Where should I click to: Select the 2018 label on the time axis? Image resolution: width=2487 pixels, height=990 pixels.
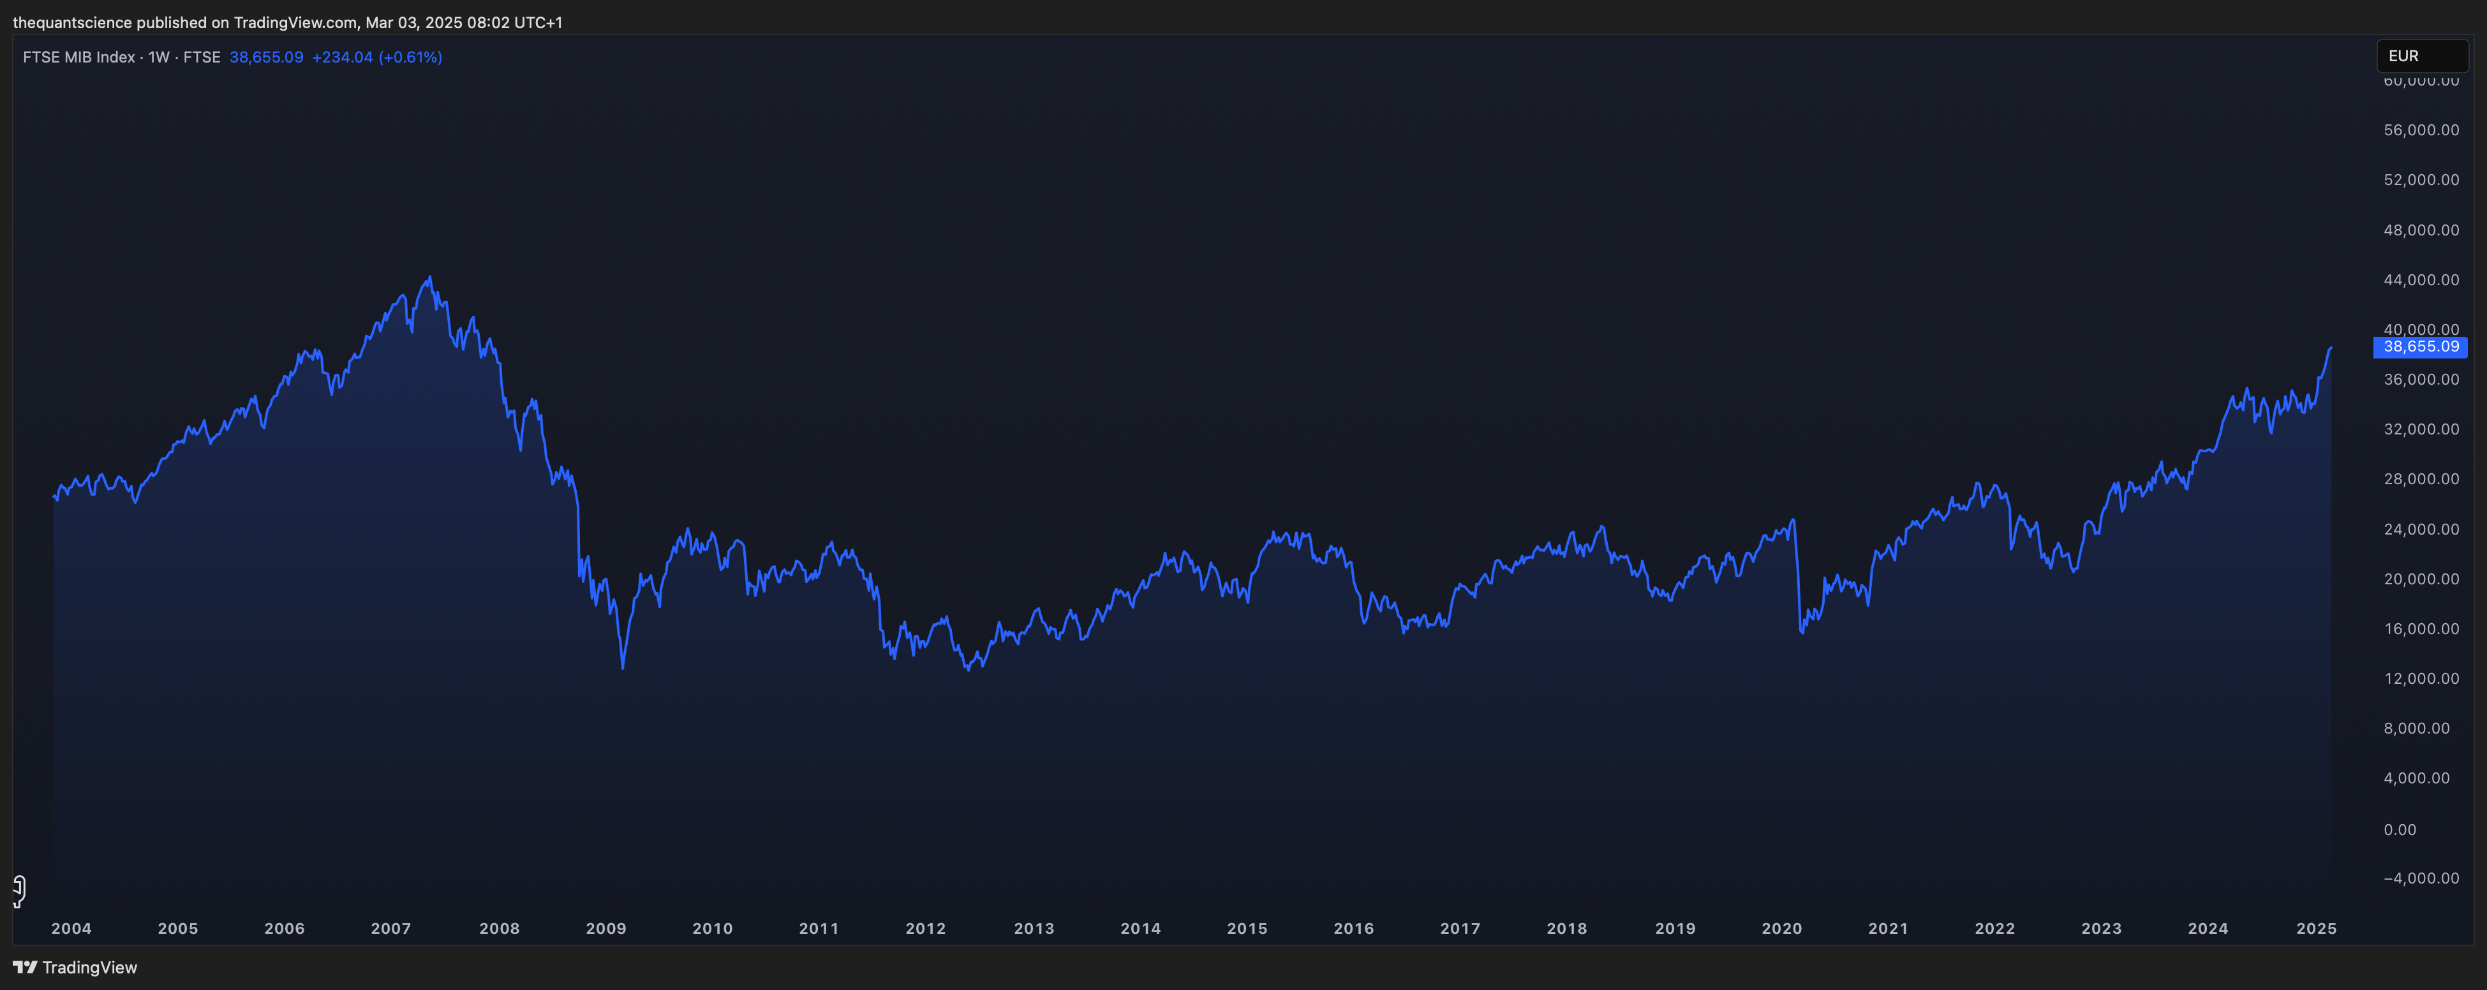click(1567, 928)
